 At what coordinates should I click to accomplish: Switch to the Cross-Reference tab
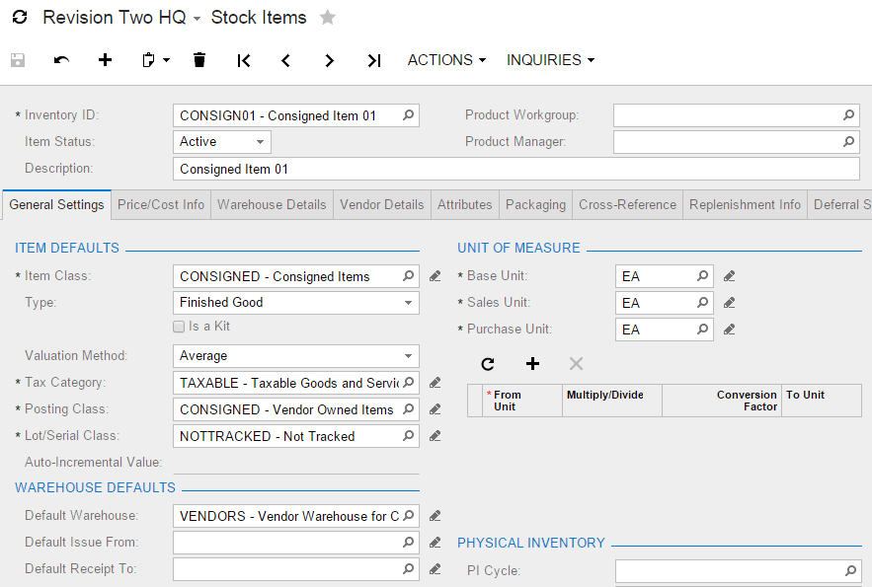[627, 205]
